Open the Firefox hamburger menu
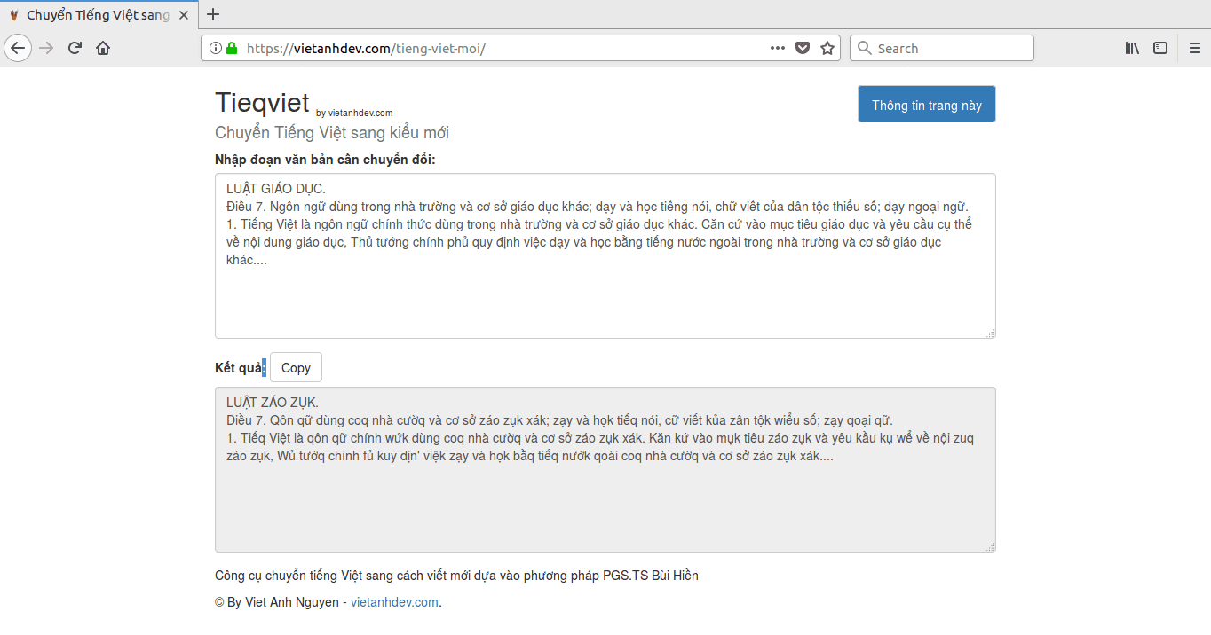The height and width of the screenshot is (635, 1211). [x=1194, y=47]
